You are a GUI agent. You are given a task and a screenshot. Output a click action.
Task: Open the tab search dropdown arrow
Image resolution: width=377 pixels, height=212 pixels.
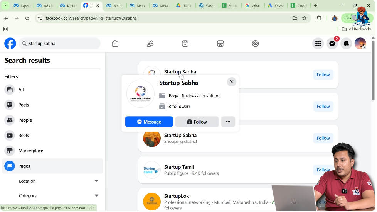tap(5, 5)
